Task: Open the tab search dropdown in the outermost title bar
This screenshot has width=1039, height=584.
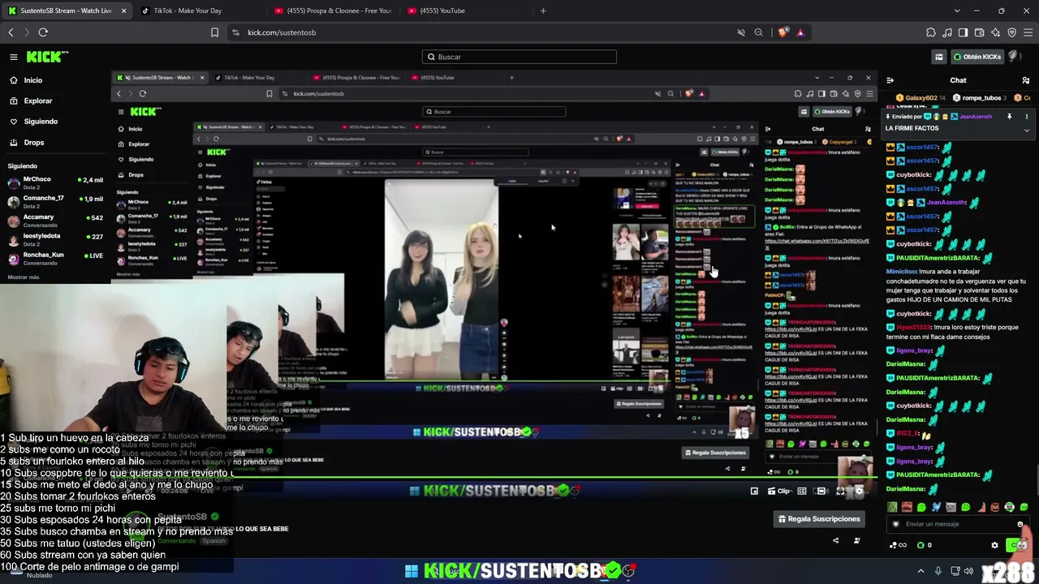Action: 957,11
